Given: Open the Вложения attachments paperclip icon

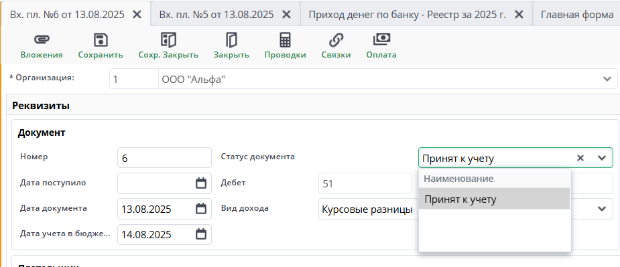Looking at the screenshot, I should point(42,40).
